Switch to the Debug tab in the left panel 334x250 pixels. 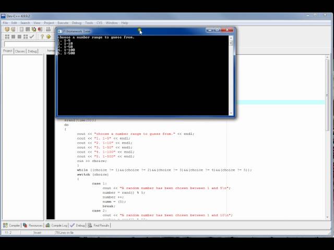32,51
